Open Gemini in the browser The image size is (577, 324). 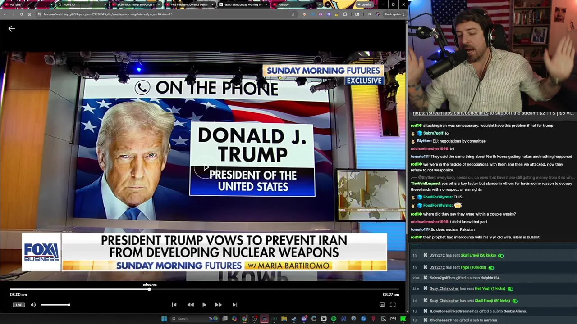pos(365,4)
